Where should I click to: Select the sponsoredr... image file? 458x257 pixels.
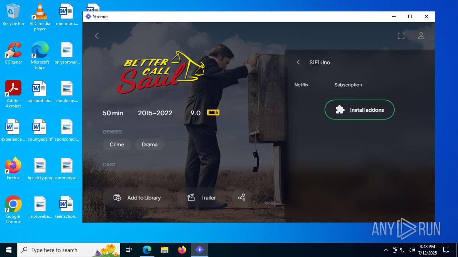67,130
